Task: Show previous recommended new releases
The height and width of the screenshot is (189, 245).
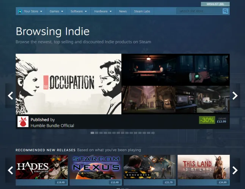Action: (x=11, y=170)
